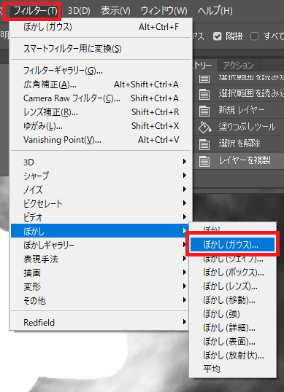Click paint bucket icon beside 塗りつぶしツール step
This screenshot has height=392, width=284.
(x=204, y=128)
